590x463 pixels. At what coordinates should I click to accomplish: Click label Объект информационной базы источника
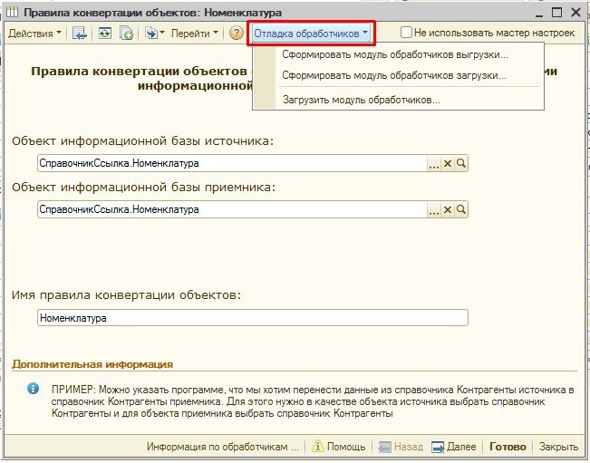142,141
